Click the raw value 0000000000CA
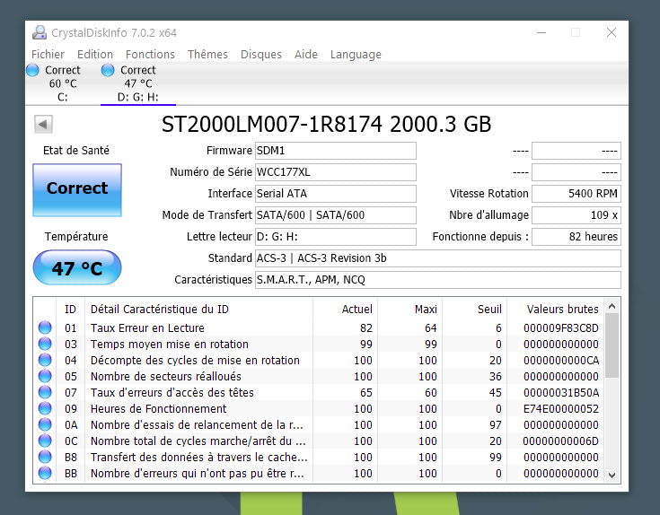 [x=560, y=361]
